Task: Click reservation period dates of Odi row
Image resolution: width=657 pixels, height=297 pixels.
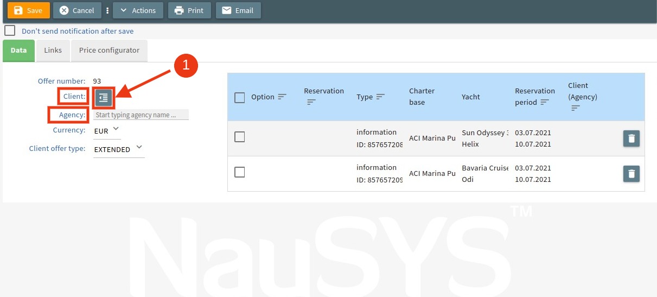Action: [x=533, y=173]
